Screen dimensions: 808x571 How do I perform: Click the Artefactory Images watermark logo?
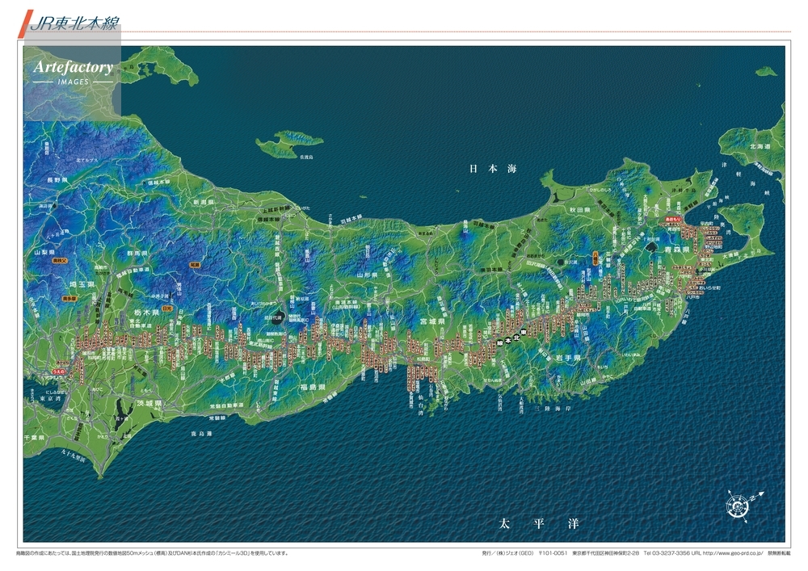pyautogui.click(x=73, y=73)
